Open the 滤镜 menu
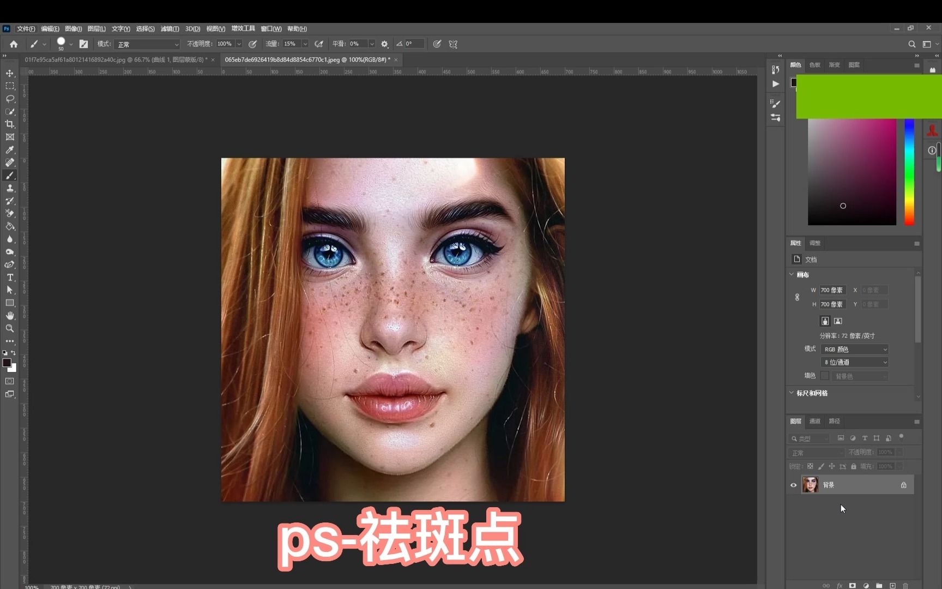The height and width of the screenshot is (589, 942). tap(169, 28)
